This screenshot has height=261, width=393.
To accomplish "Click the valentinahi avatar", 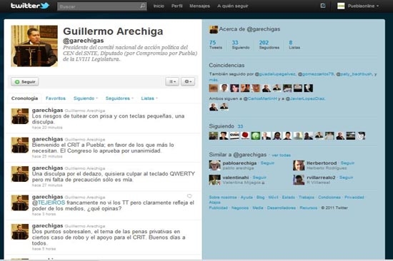I will (214, 180).
